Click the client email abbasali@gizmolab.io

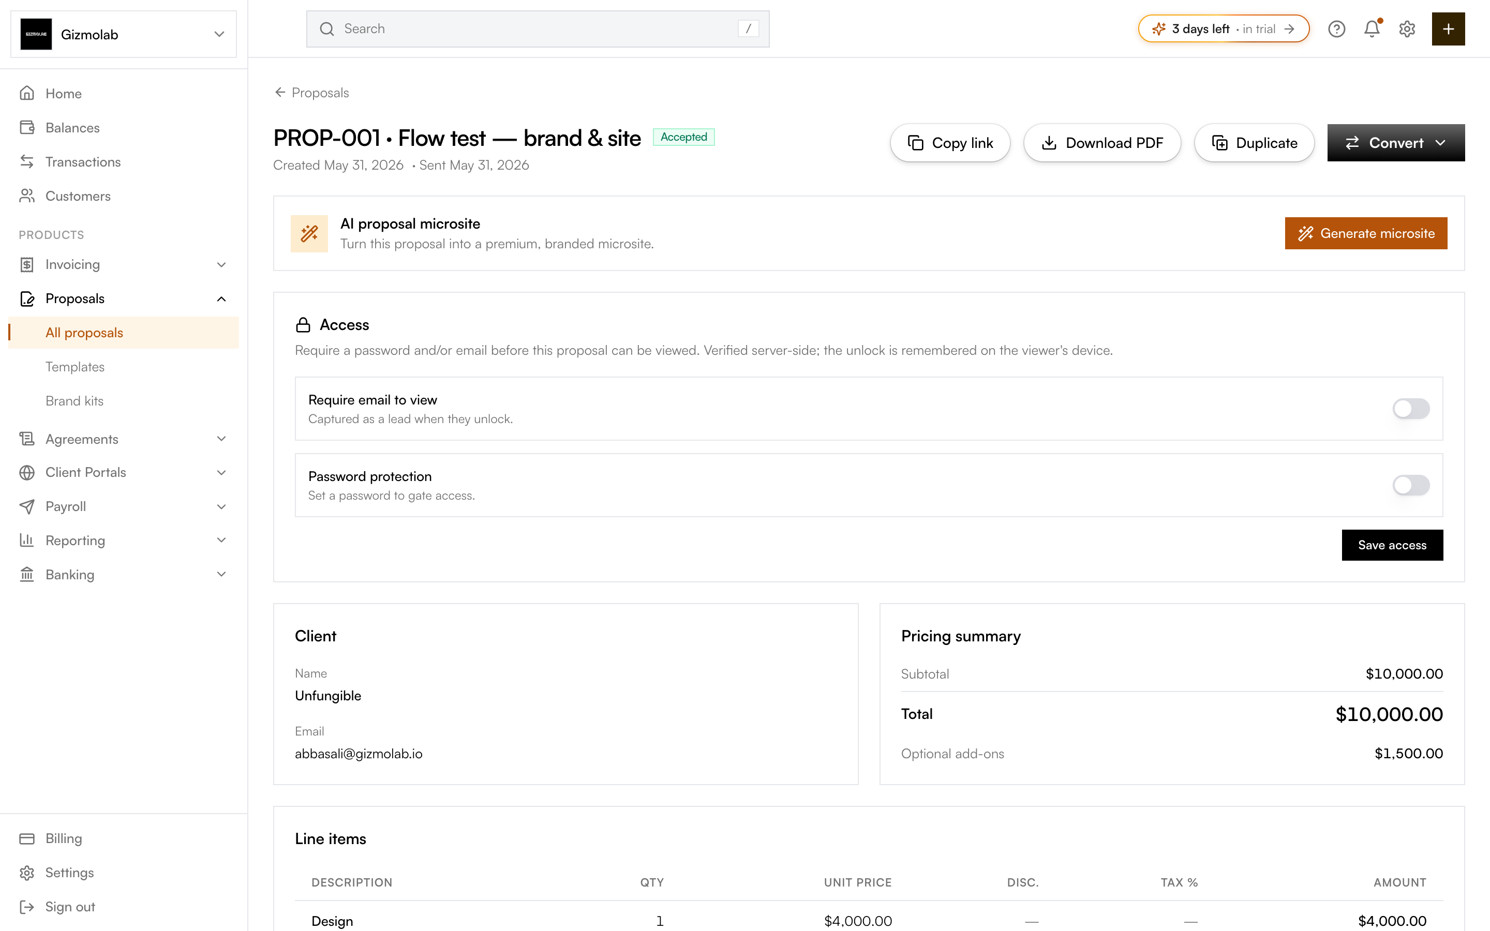[359, 754]
